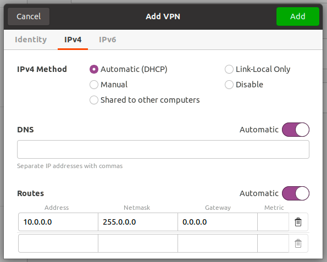The image size is (327, 262).
Task: Click the Metric column header
Action: point(274,208)
